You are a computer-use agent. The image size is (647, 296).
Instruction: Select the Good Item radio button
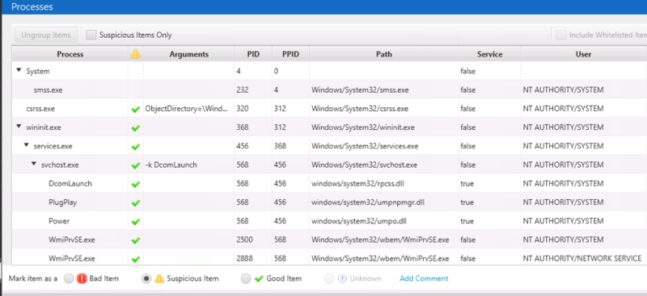point(246,279)
